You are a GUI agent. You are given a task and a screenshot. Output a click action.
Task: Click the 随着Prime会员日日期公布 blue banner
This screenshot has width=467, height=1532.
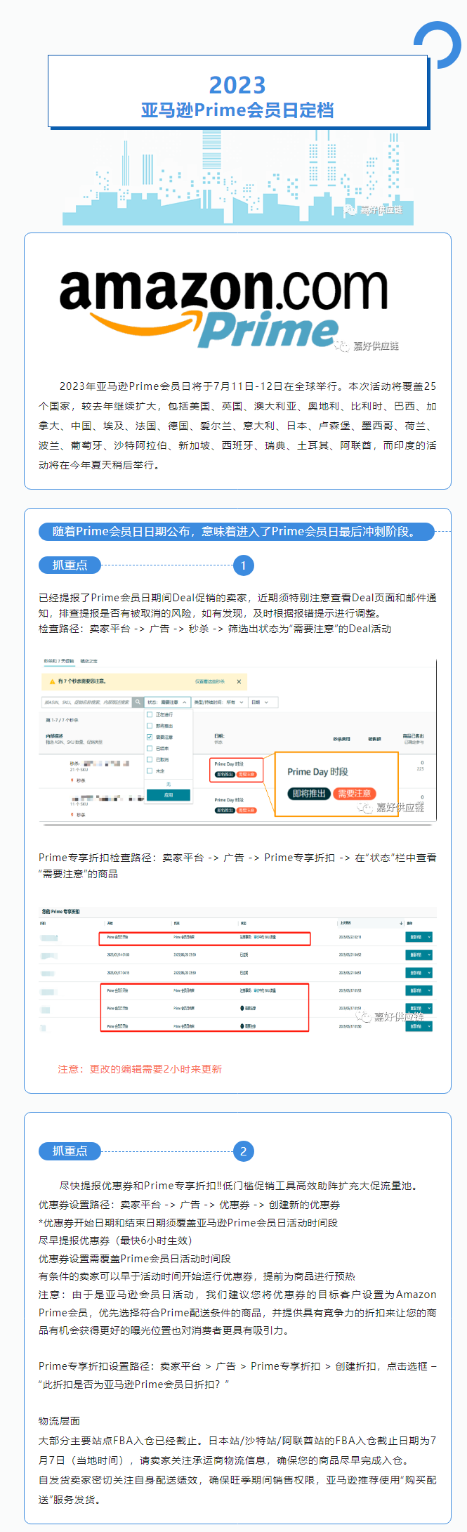click(x=237, y=532)
